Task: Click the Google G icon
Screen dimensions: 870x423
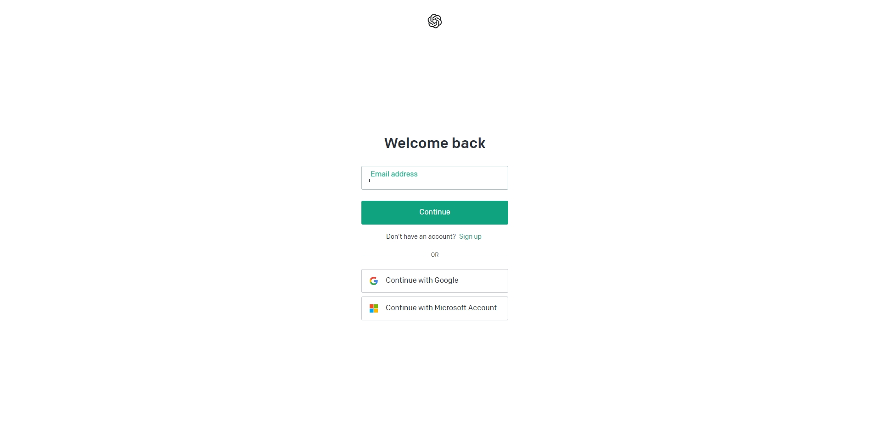Action: 374,281
